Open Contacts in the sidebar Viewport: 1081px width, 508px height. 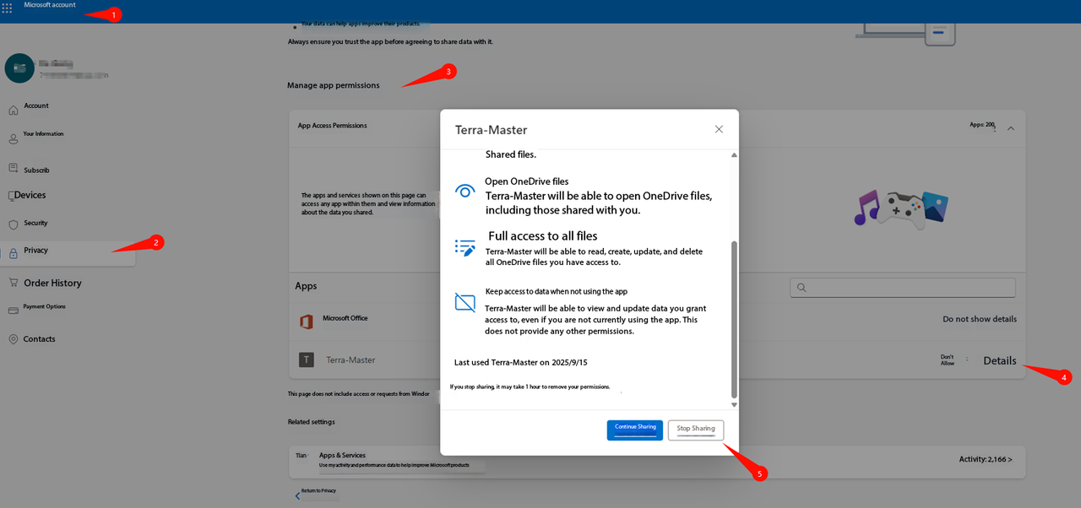click(x=39, y=339)
